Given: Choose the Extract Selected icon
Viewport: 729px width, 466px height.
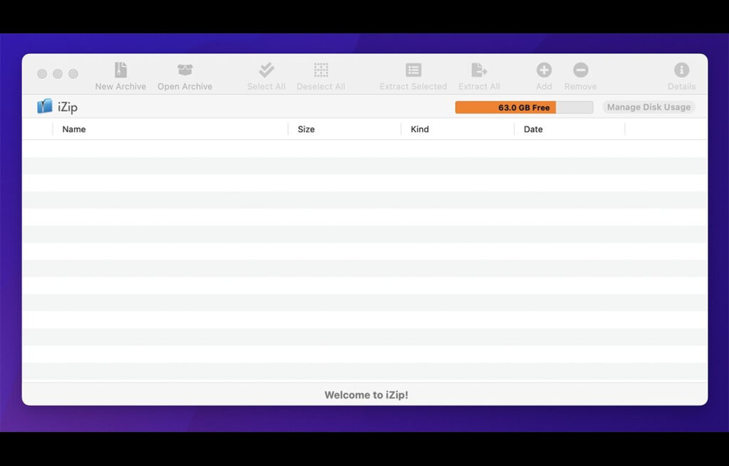Looking at the screenshot, I should coord(413,70).
